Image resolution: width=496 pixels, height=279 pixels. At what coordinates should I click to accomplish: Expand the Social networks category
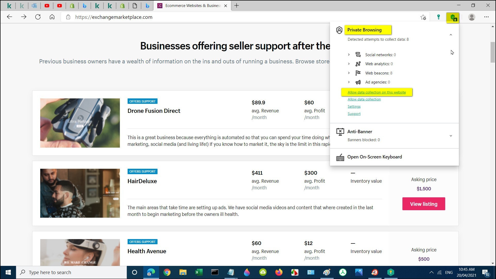(349, 55)
